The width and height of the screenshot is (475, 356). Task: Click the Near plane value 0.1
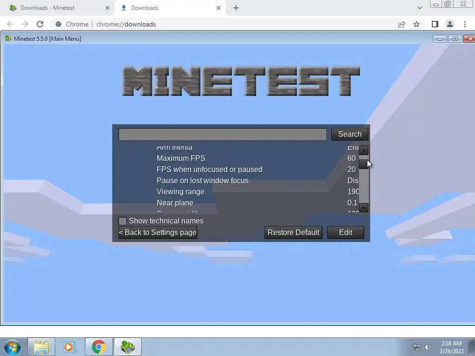353,203
